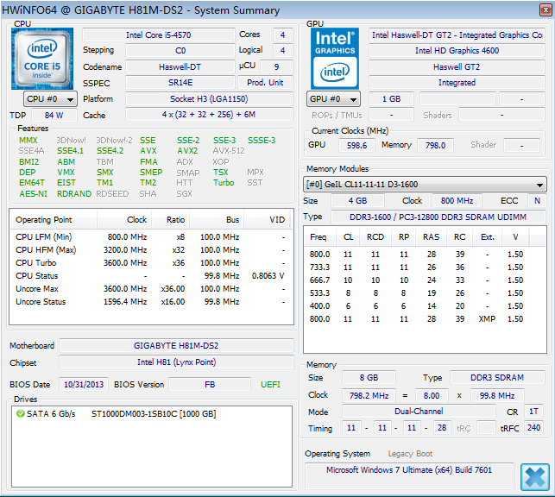Click the AES-NI feature label
555x497 pixels.
point(33,194)
